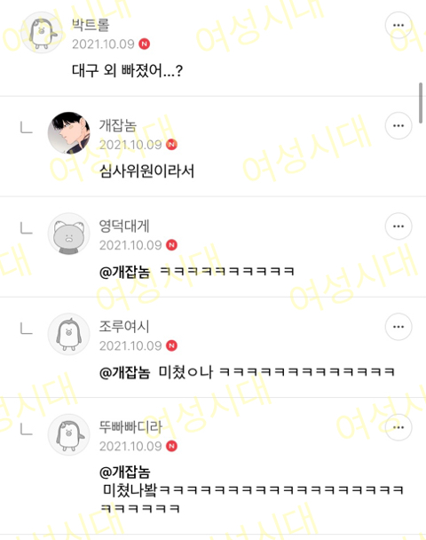Screen dimensions: 426x540
Task: View 개잡놈's anime profile picture
Action: 69,133
